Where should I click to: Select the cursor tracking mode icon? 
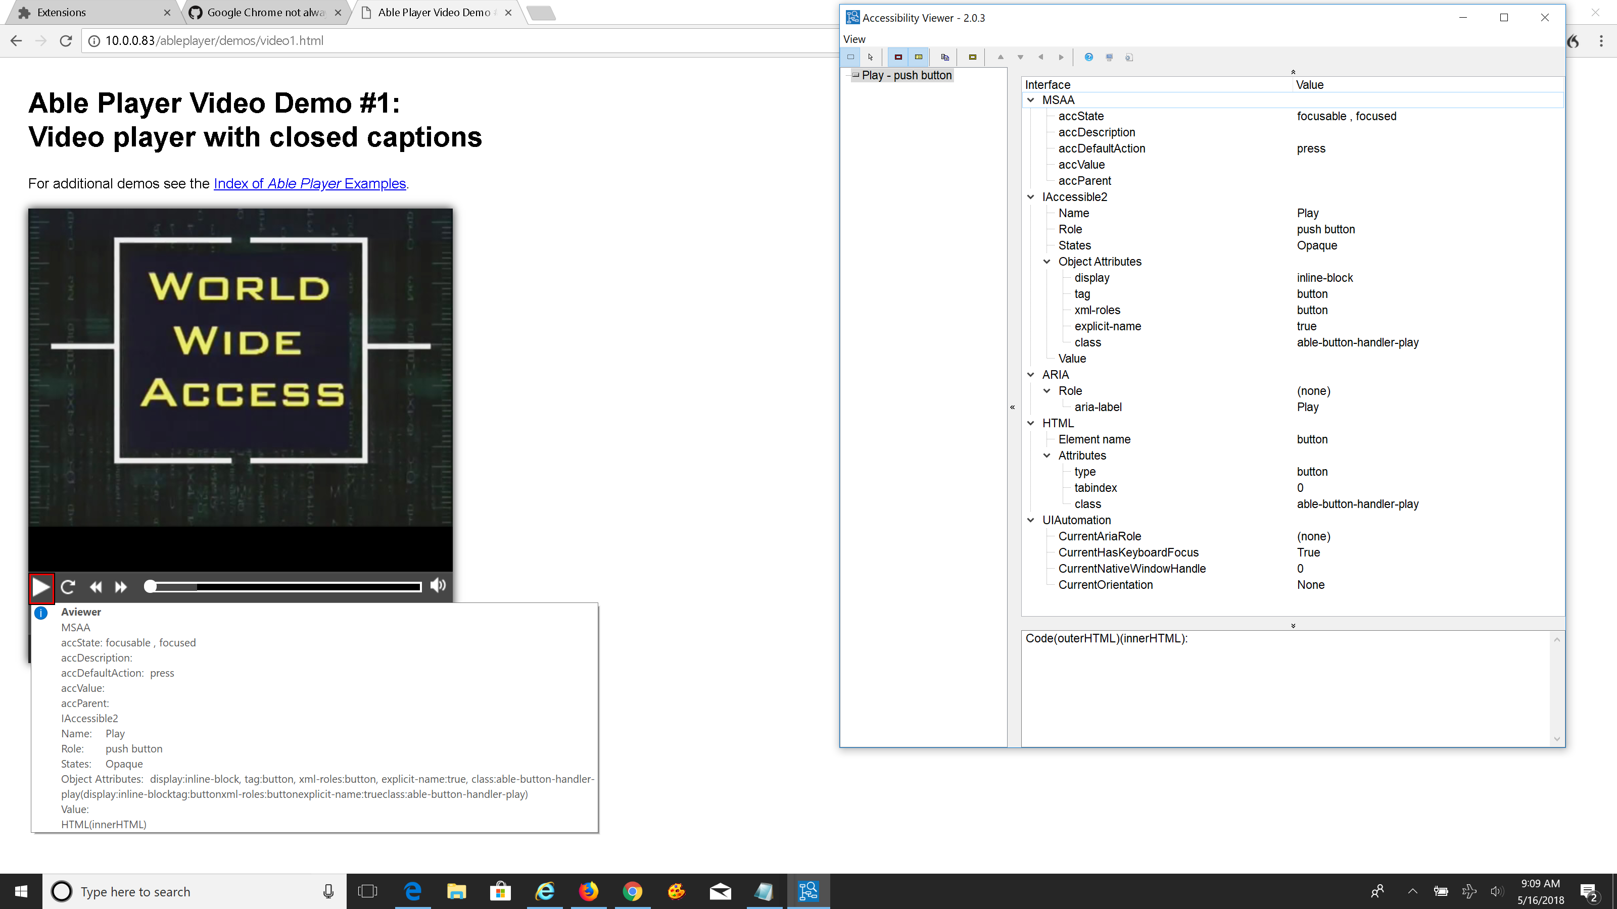(871, 57)
